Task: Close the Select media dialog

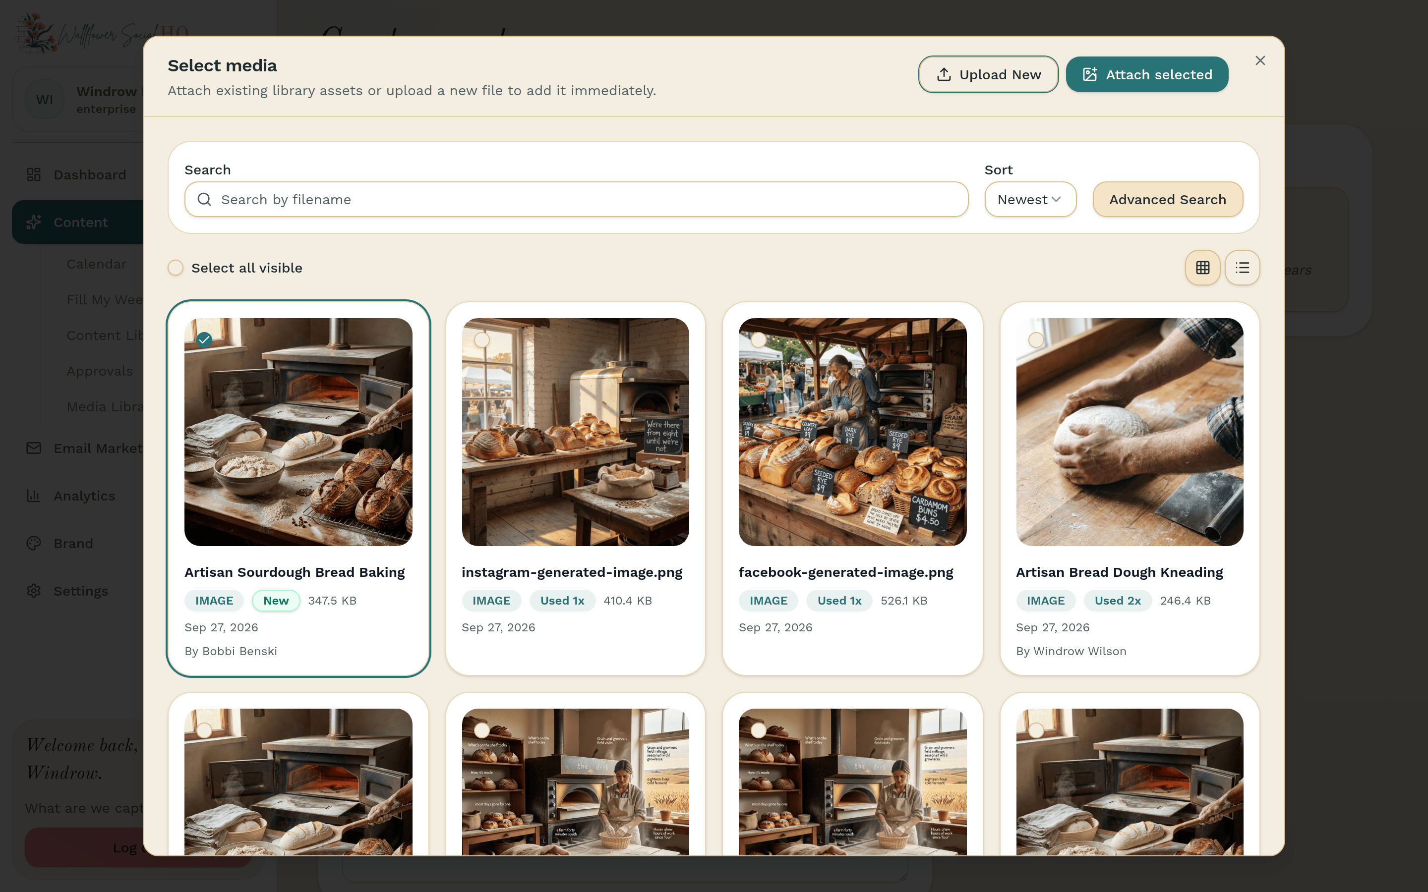Action: (1260, 61)
